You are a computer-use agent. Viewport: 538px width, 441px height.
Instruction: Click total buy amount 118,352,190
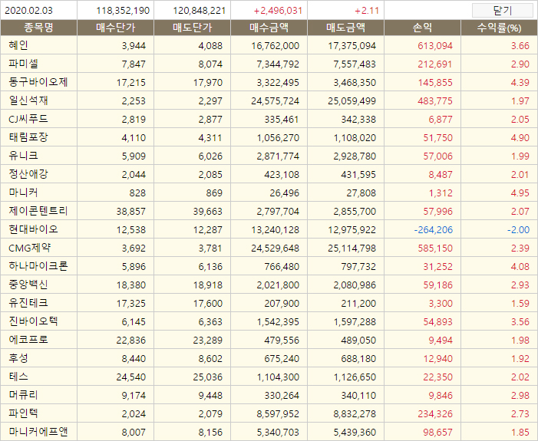[123, 11]
